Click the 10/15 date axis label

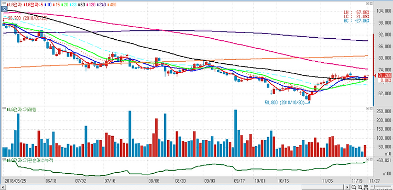(283, 180)
